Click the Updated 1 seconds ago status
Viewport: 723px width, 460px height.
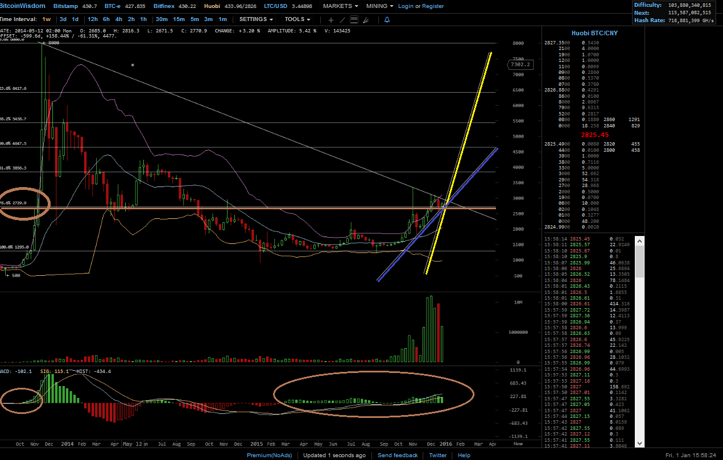coord(334,455)
